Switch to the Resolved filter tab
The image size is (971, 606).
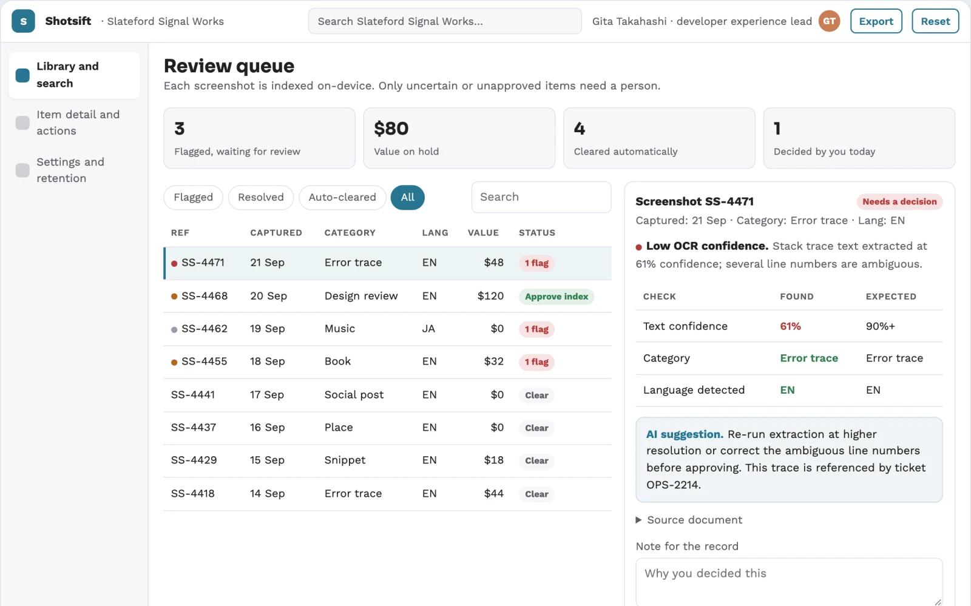pyautogui.click(x=261, y=197)
